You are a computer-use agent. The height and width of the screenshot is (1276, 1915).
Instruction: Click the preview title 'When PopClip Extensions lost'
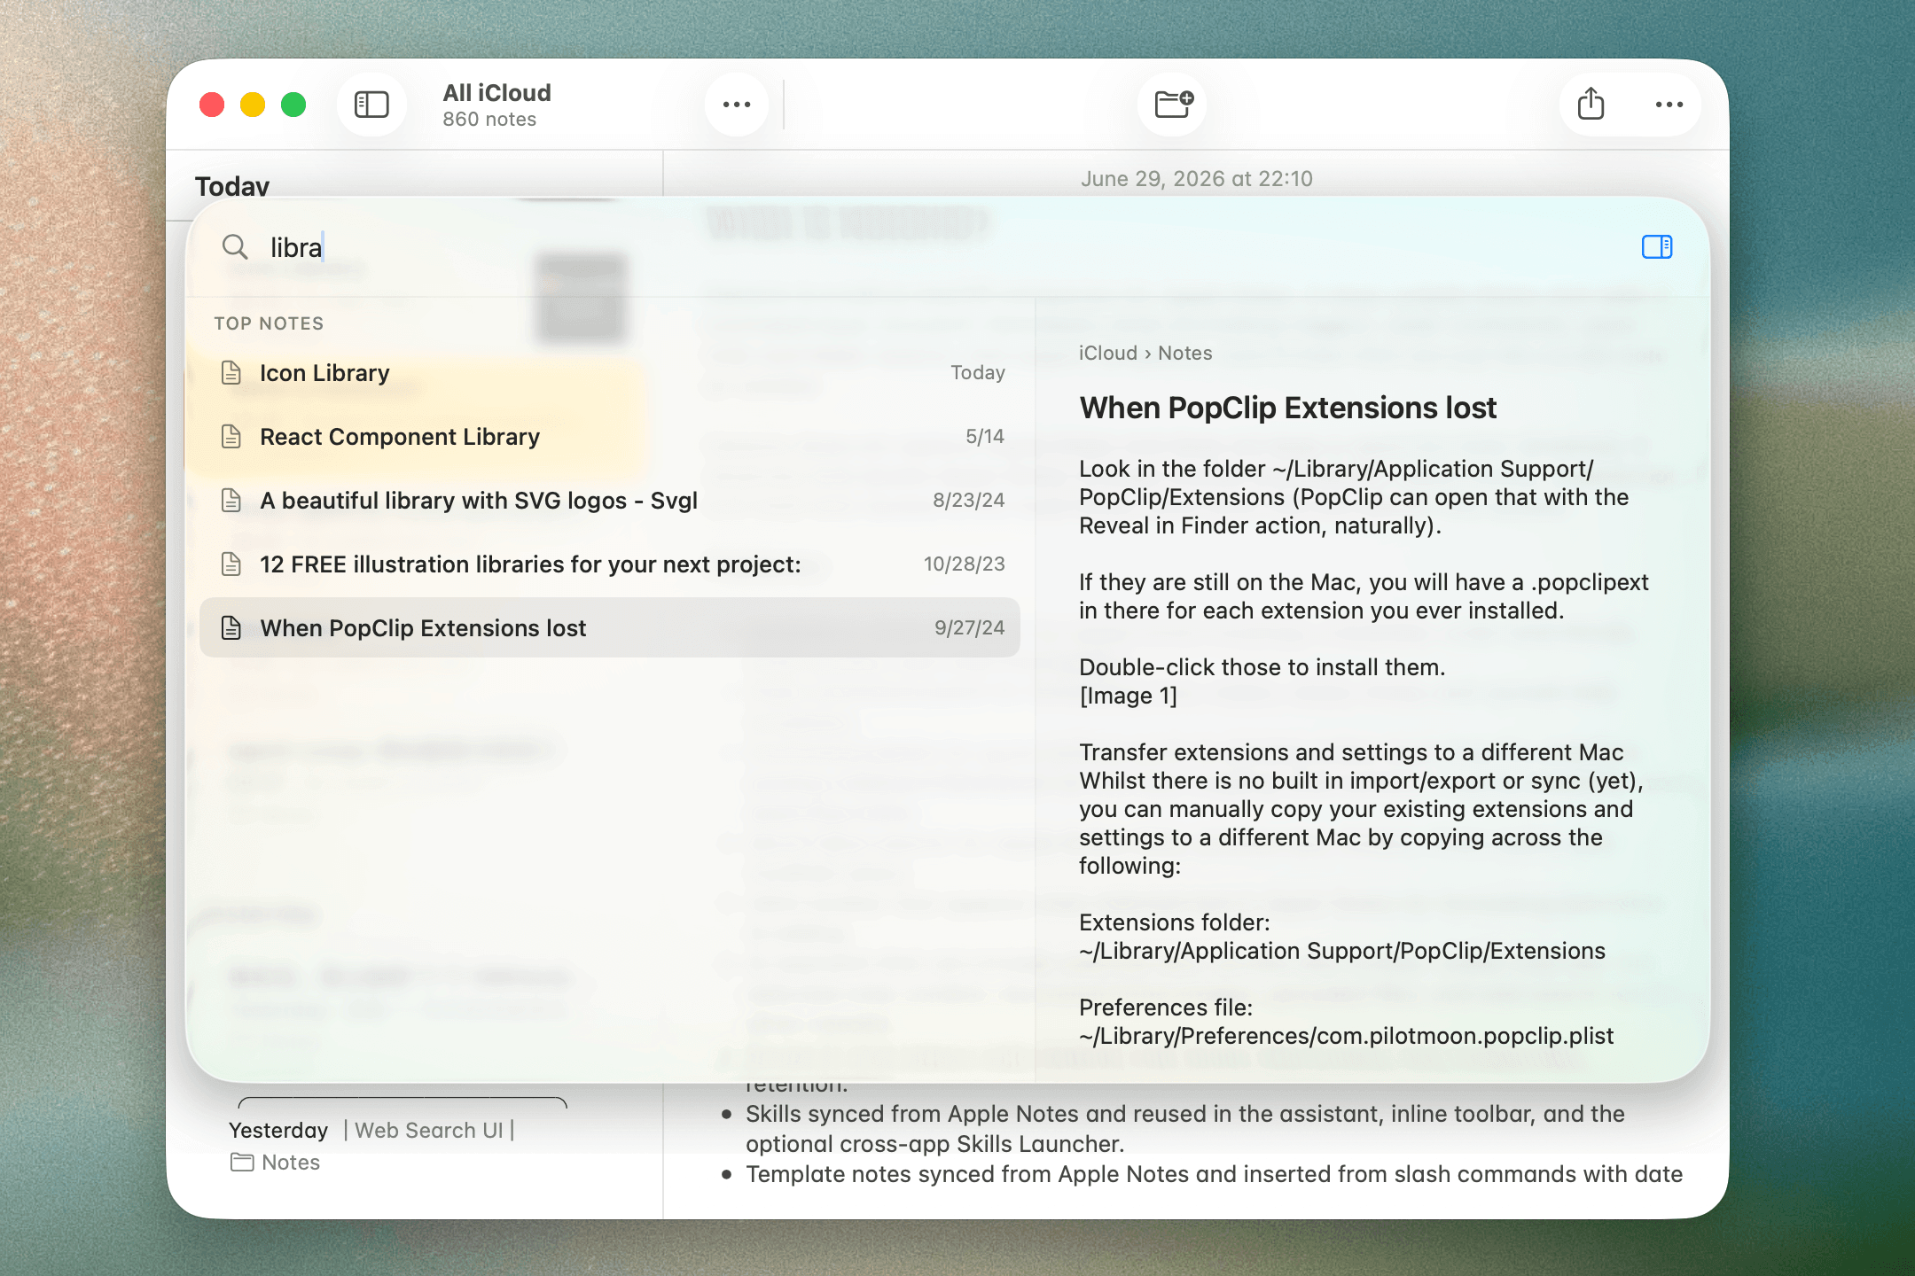(x=1287, y=408)
